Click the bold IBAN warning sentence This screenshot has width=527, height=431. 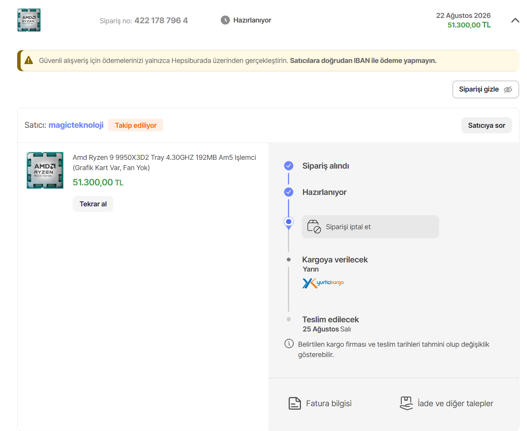363,61
